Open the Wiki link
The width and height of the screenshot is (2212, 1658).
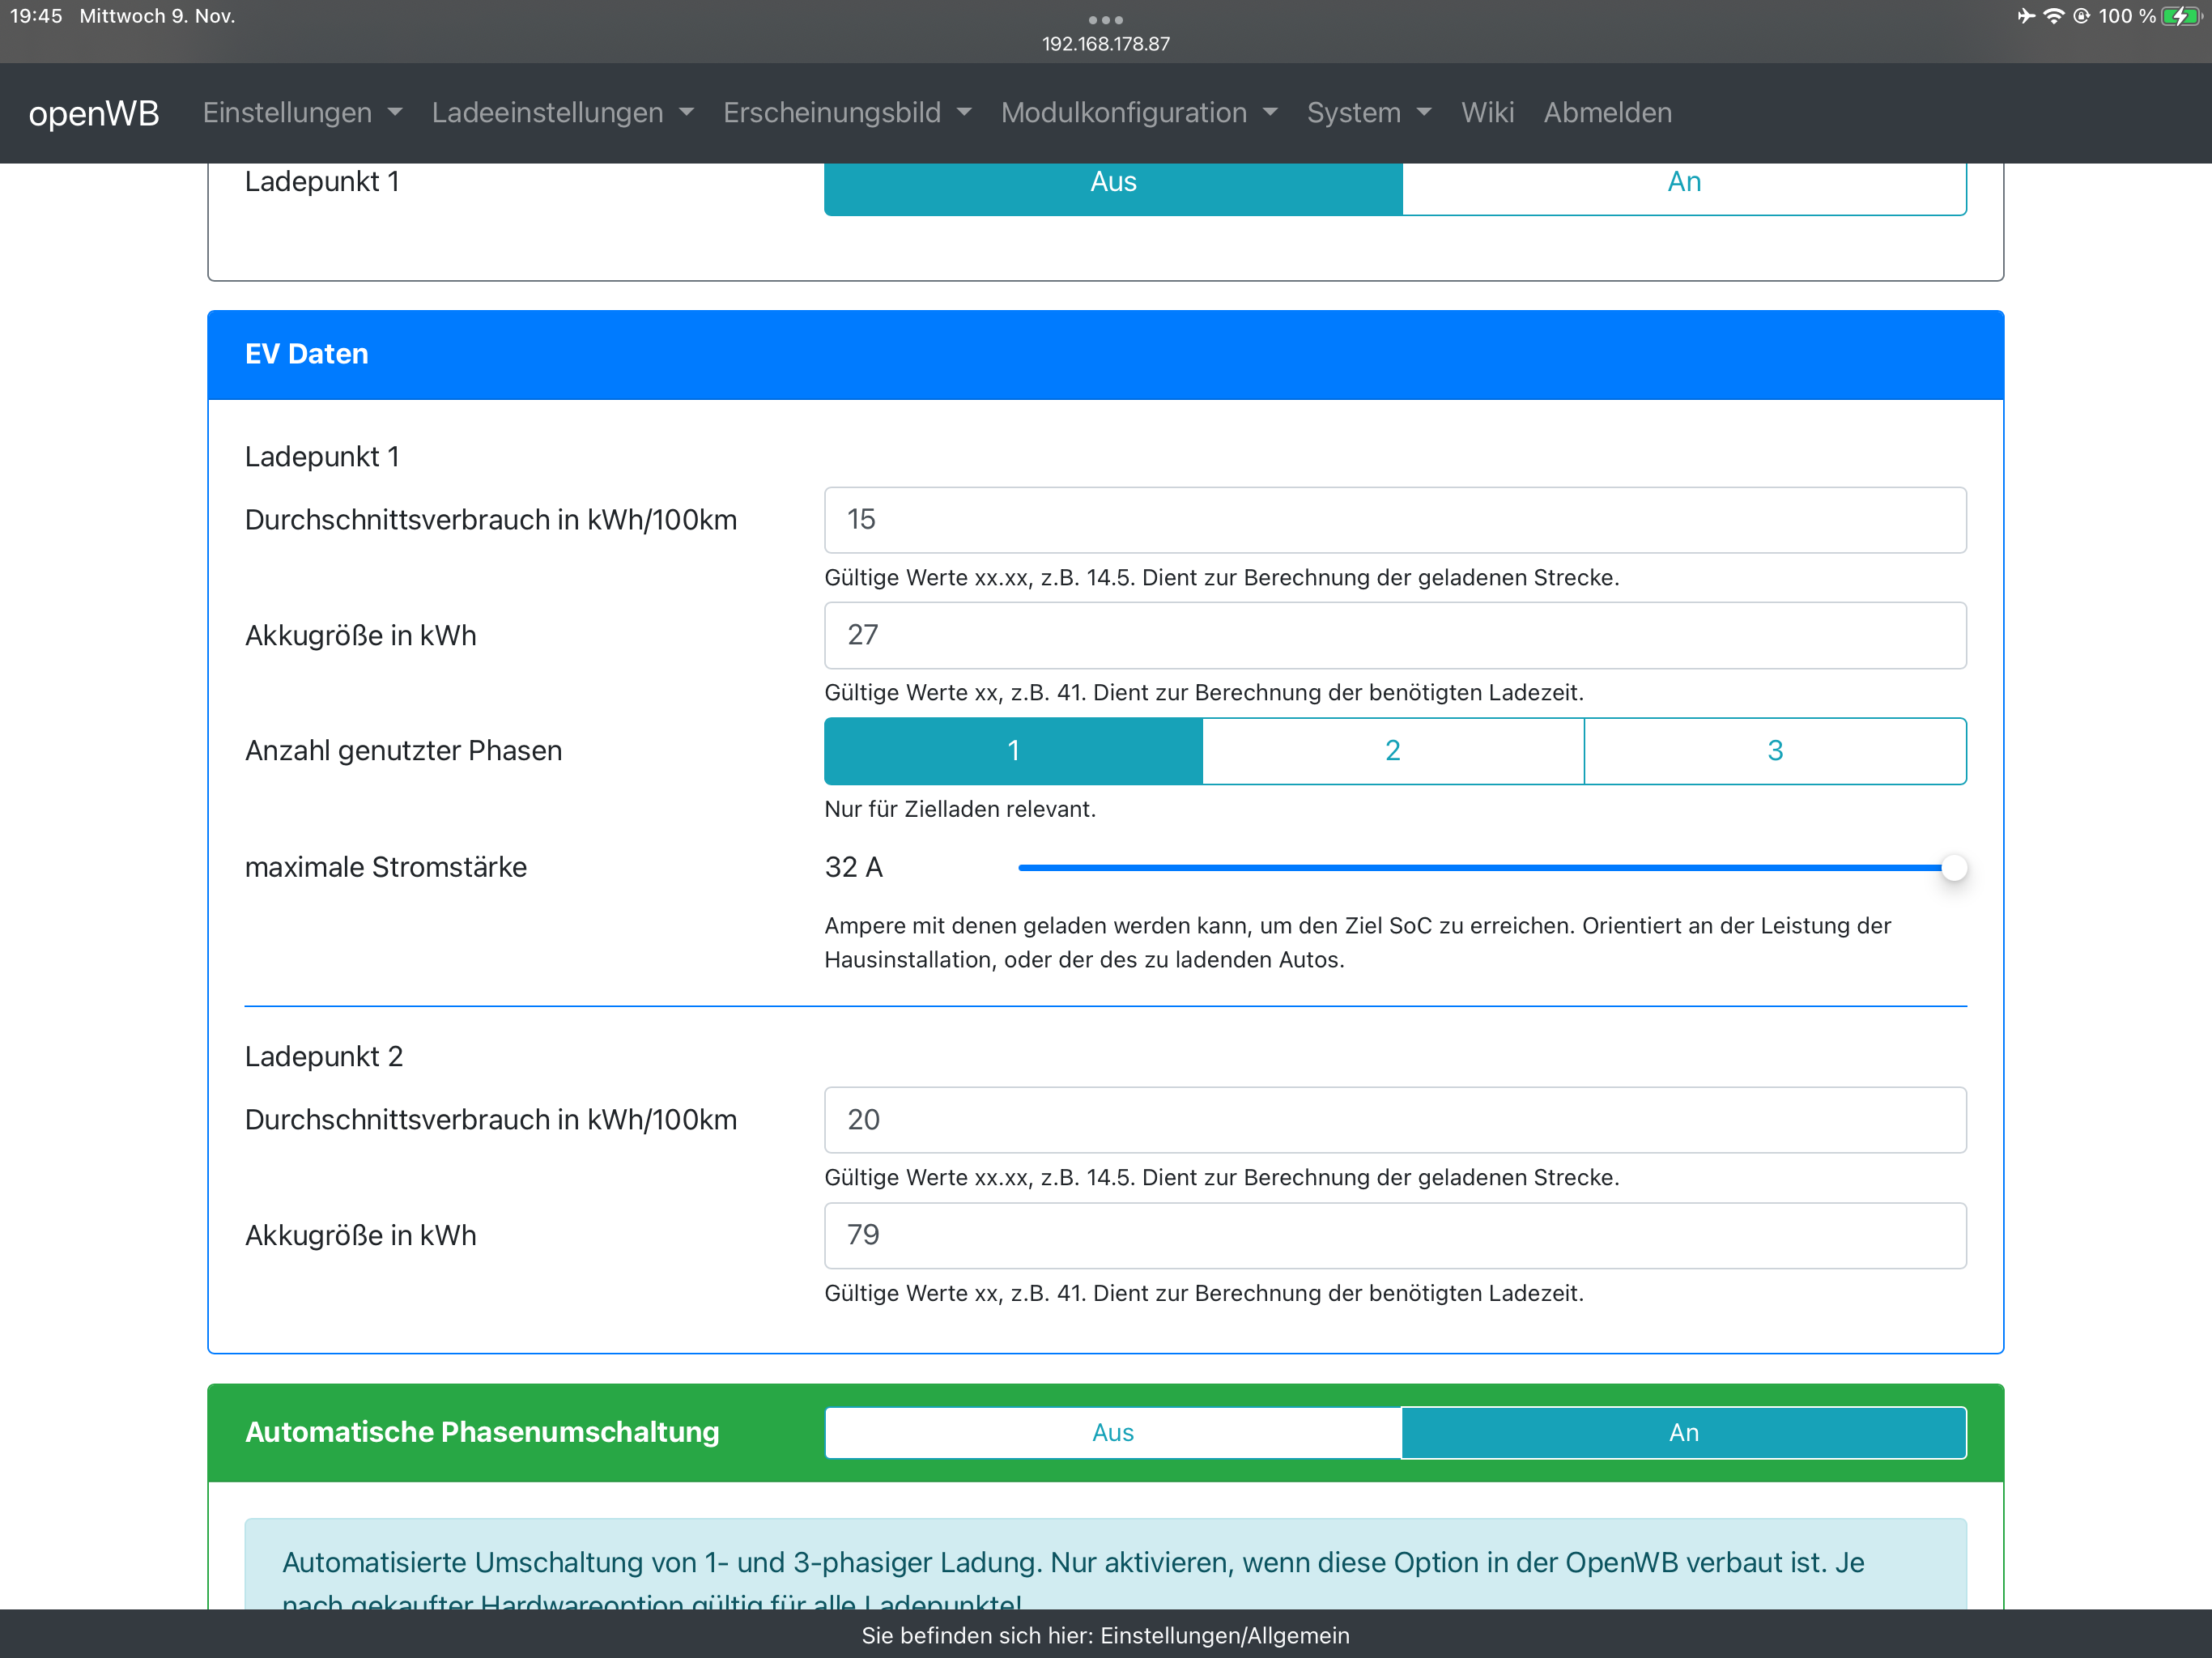coord(1487,113)
